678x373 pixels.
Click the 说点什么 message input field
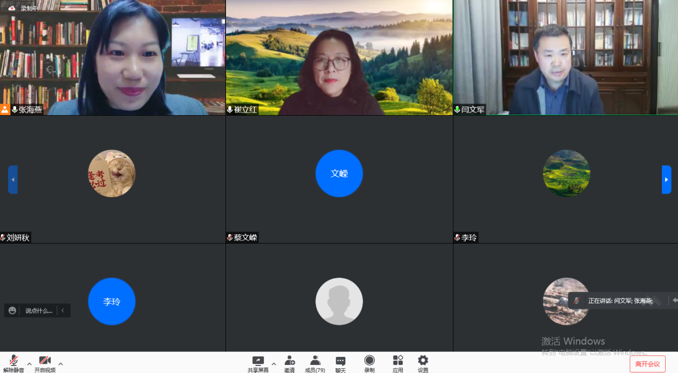39,311
